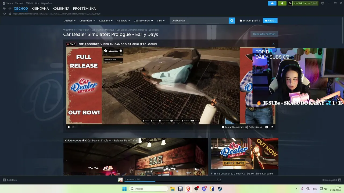Click the Všechny hry breadcrumb link
Viewport: 344px width, 193px height.
pyautogui.click(x=69, y=30)
